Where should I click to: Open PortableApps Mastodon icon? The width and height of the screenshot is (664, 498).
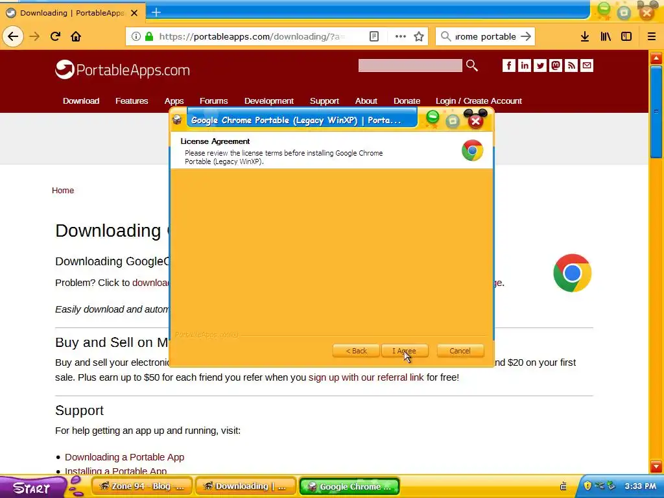coord(556,65)
